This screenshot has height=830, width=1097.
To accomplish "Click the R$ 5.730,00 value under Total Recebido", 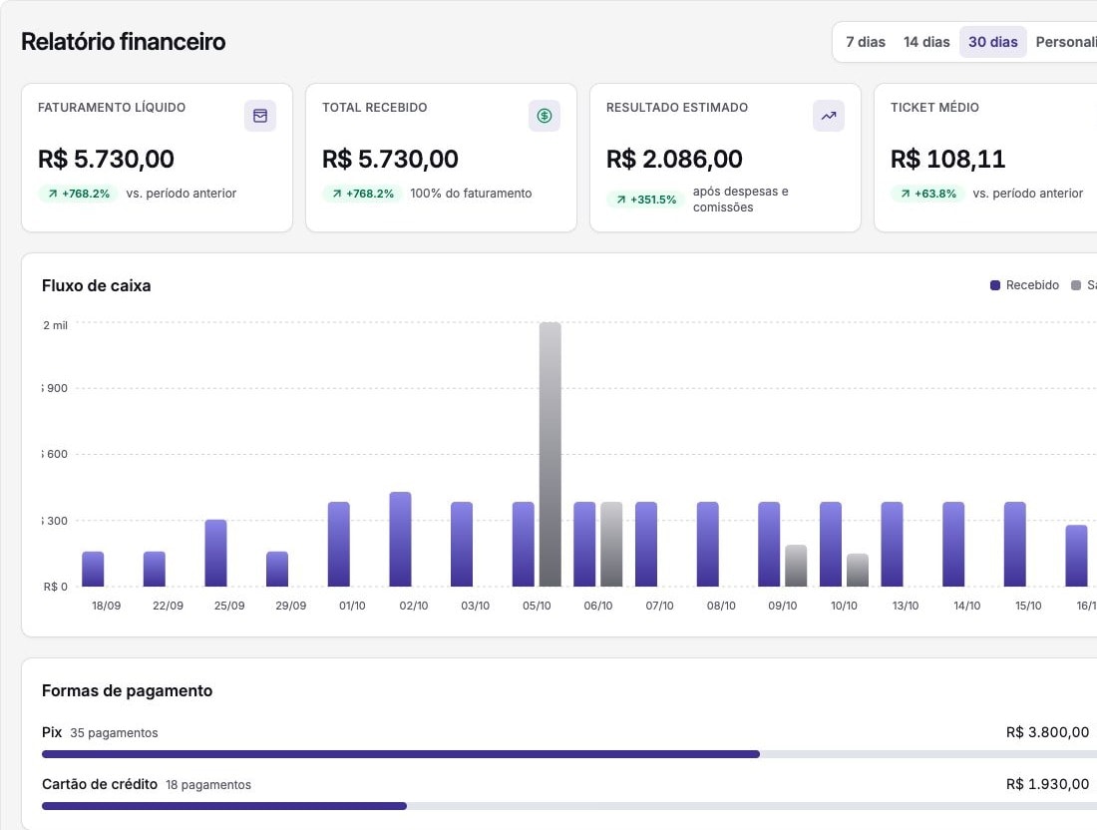I will point(390,159).
